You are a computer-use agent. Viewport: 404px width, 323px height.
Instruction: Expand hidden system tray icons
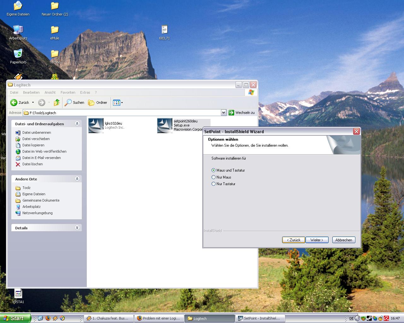coord(358,319)
